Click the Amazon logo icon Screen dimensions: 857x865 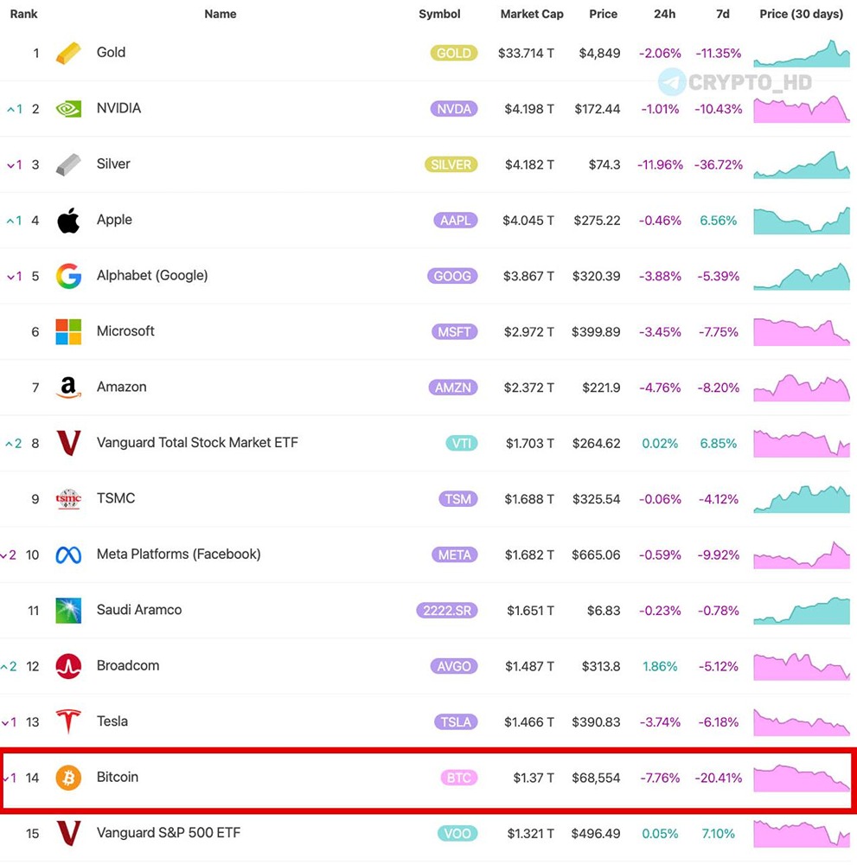(68, 388)
